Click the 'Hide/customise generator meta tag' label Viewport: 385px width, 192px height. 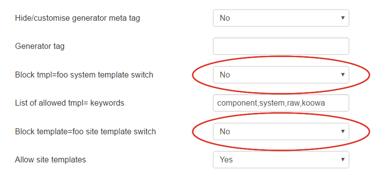point(77,18)
